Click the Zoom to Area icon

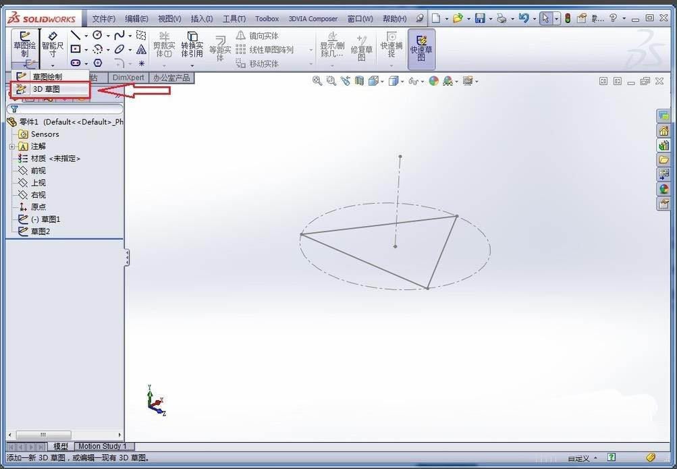pyautogui.click(x=331, y=81)
